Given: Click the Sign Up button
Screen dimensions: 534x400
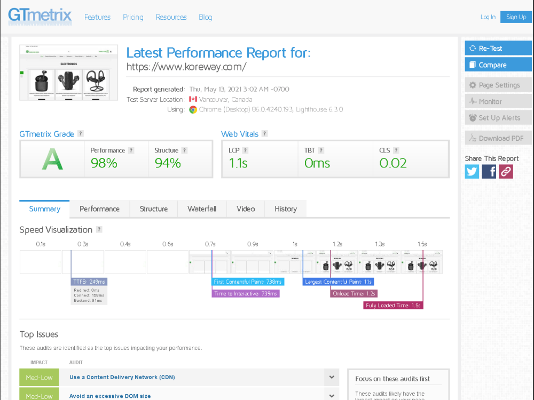Looking at the screenshot, I should pyautogui.click(x=516, y=17).
